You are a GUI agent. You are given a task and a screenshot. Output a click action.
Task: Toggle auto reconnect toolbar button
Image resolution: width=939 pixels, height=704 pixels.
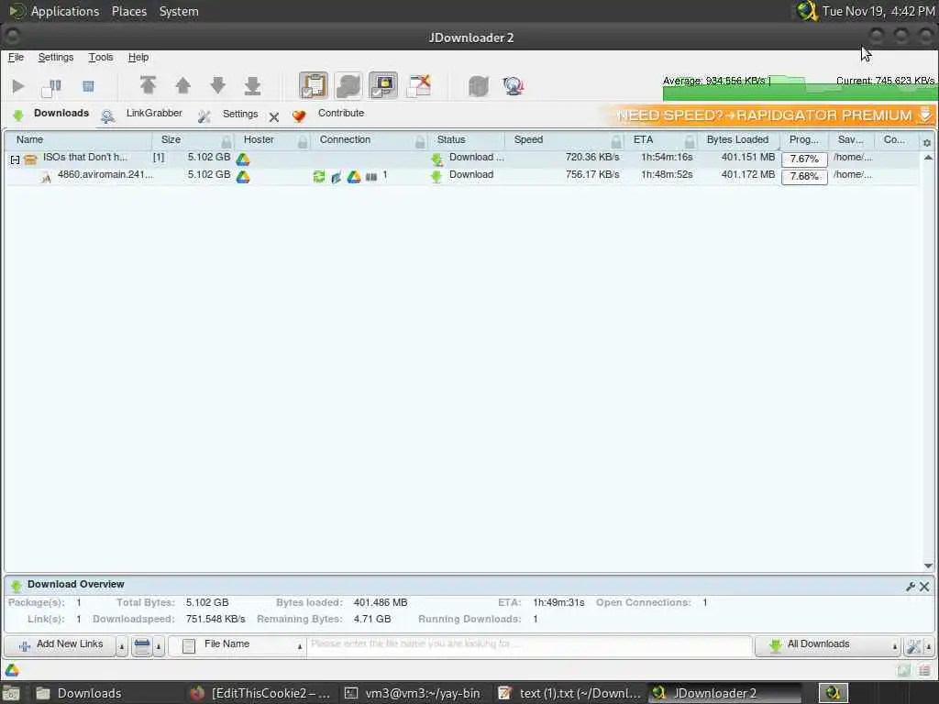[348, 85]
